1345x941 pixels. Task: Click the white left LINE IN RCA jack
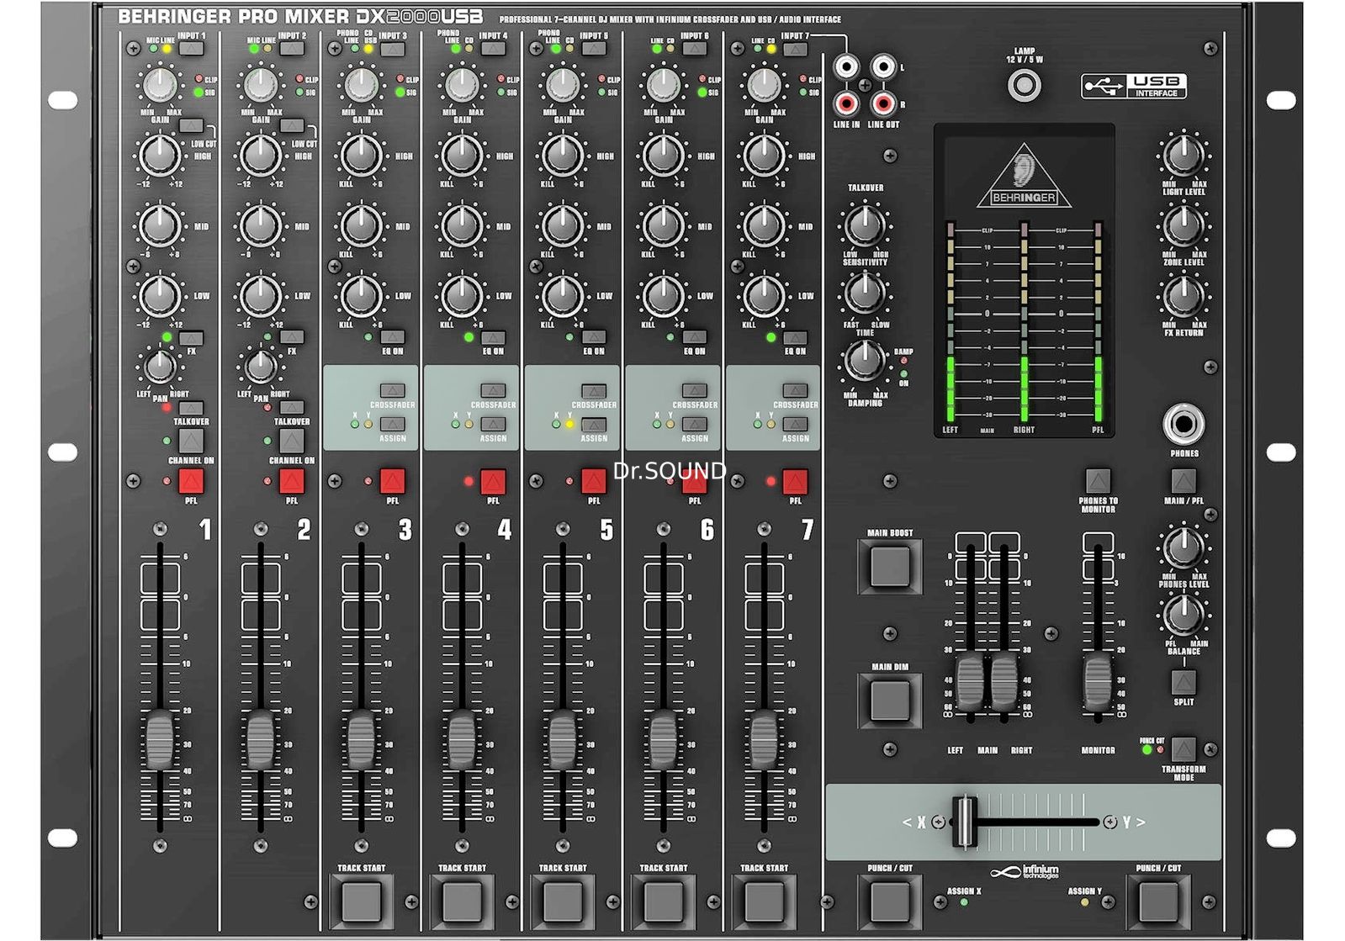click(845, 66)
